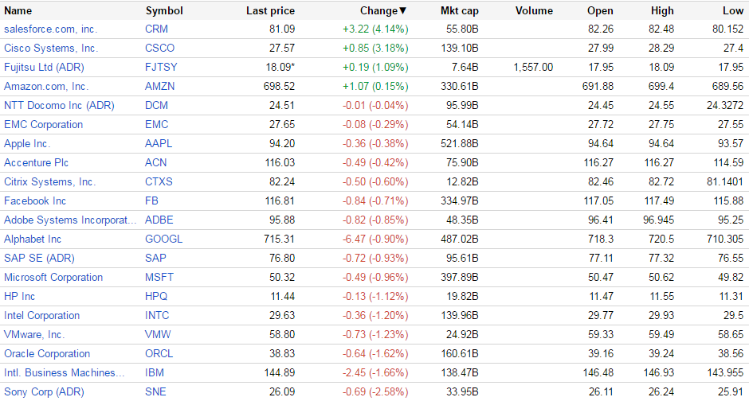Open the Amazon.com, Inc. link
This screenshot has height=401, width=749.
tap(46, 86)
